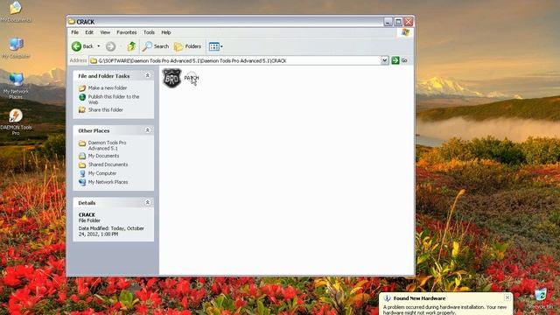The width and height of the screenshot is (560, 315).
Task: Open My Documents link in Other Places
Action: pyautogui.click(x=103, y=156)
